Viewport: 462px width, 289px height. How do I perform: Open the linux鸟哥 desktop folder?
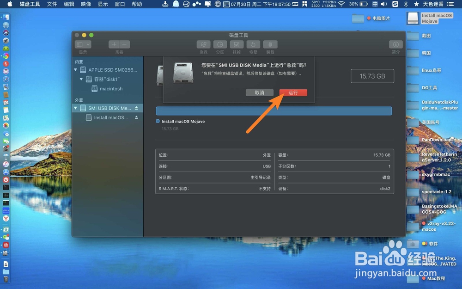point(413,71)
